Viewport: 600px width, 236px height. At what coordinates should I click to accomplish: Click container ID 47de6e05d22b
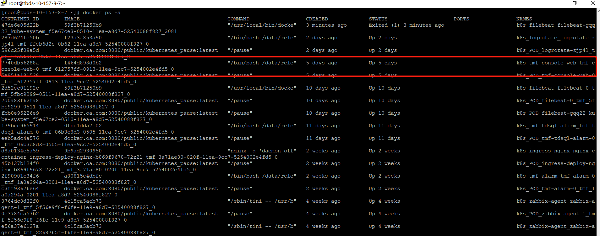click(20, 25)
